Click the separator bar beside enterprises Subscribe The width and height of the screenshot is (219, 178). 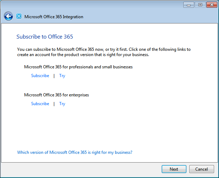[54, 104]
